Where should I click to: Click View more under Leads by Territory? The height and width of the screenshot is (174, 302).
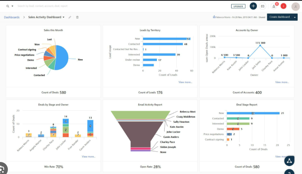(185, 82)
